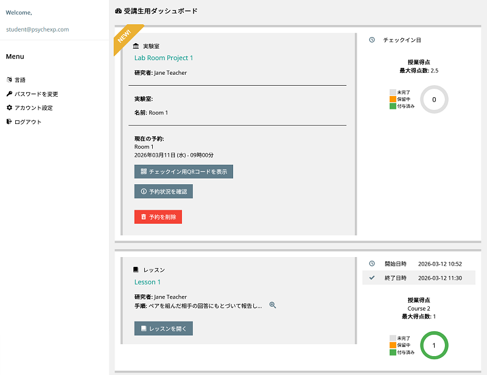Select 言語 in the sidebar menu
Screen dimensions: 487x375
click(21, 80)
